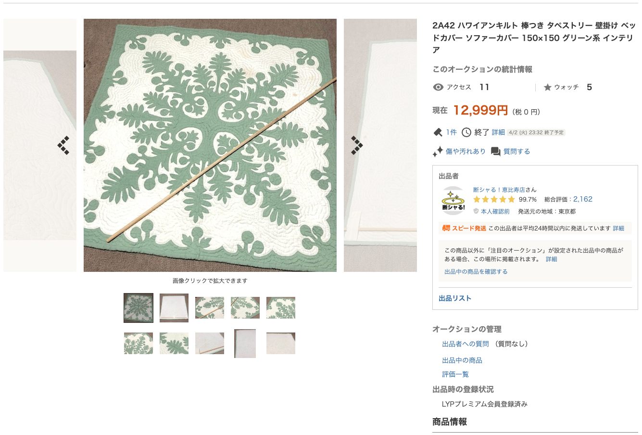
Task: Click the sparkle item-condition icon
Action: [x=438, y=152]
